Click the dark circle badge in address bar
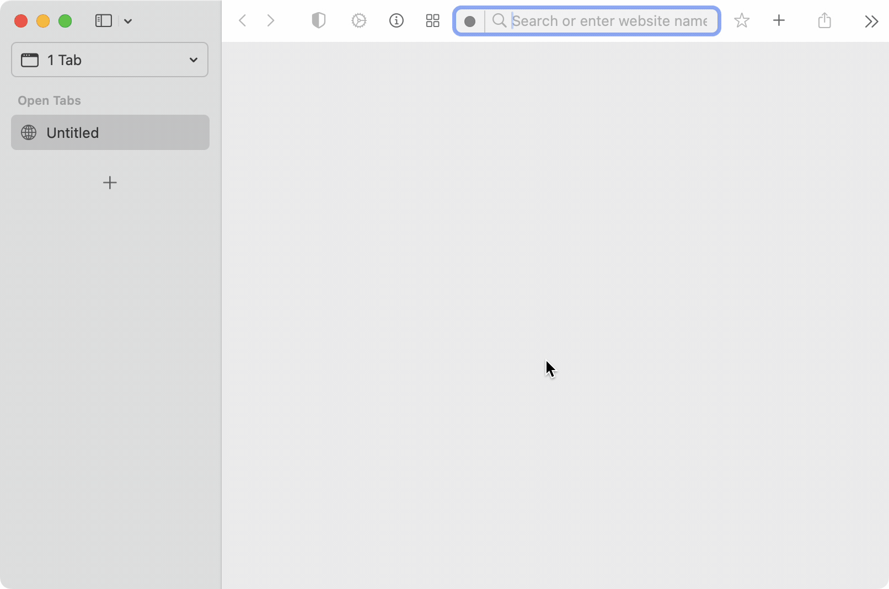This screenshot has height=589, width=889. (x=470, y=22)
